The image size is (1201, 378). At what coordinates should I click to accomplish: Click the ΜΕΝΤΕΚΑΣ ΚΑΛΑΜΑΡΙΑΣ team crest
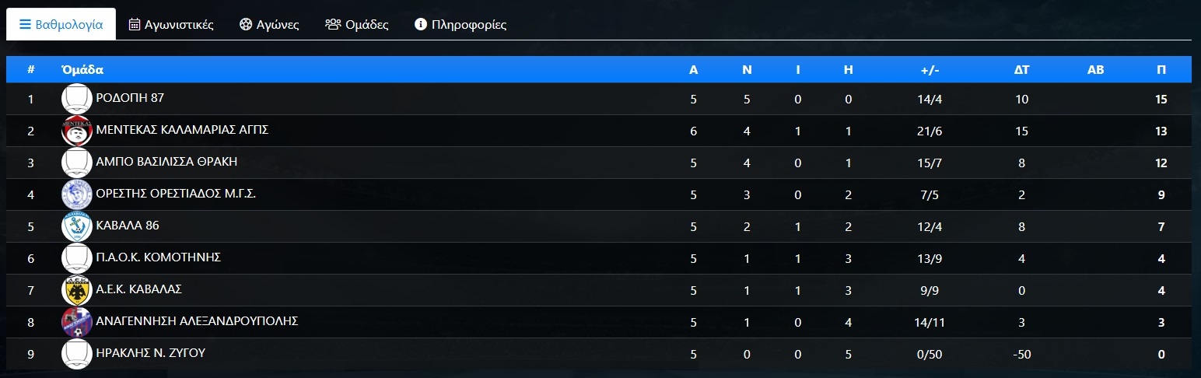76,131
